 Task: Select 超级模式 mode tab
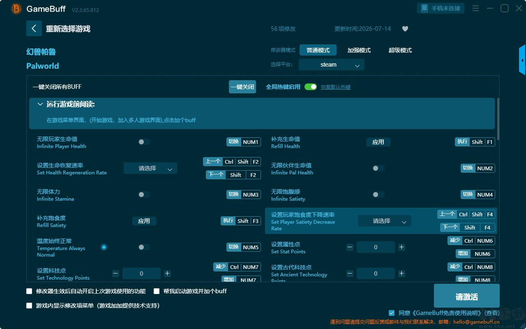coord(400,50)
